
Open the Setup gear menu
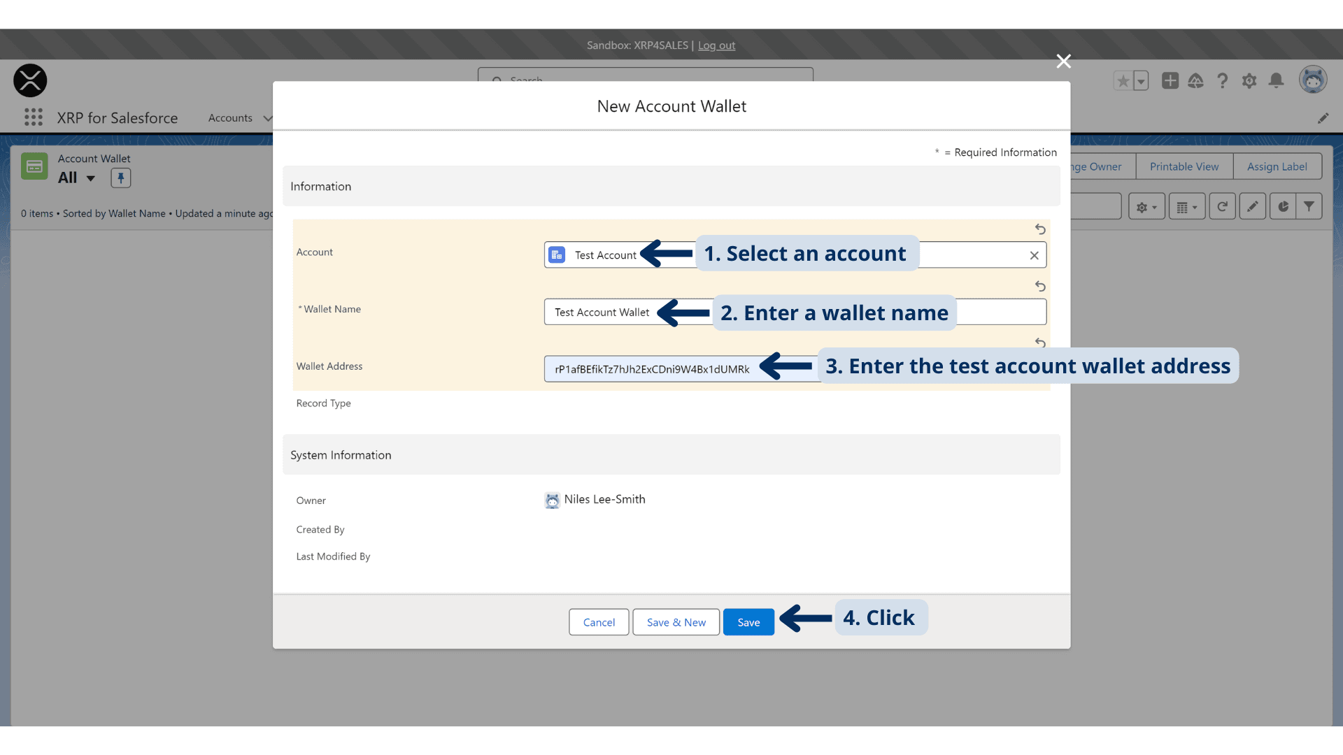click(x=1249, y=81)
